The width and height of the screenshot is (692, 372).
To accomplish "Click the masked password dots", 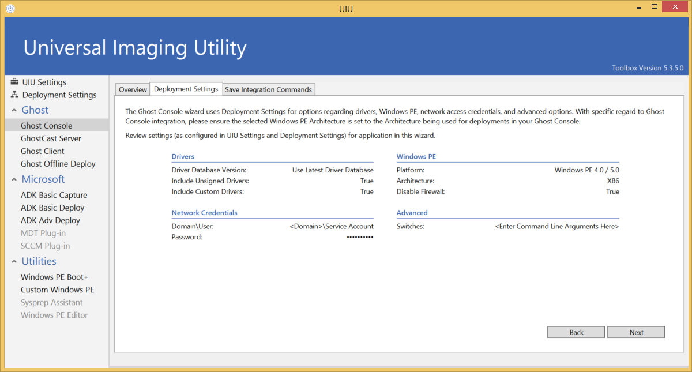I will click(360, 237).
